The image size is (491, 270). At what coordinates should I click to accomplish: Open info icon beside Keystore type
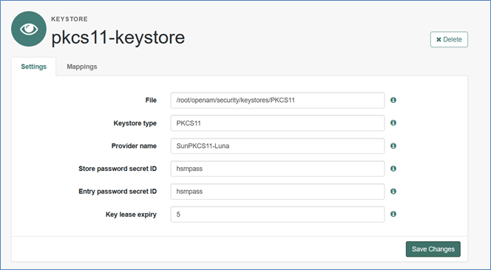(x=393, y=123)
